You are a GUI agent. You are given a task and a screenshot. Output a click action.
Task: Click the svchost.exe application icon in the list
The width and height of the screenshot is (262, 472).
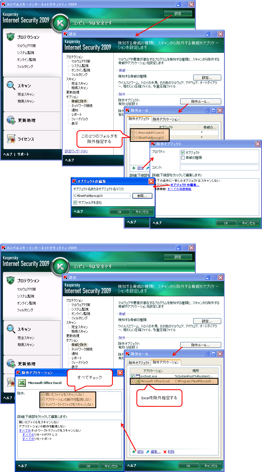(x=138, y=376)
